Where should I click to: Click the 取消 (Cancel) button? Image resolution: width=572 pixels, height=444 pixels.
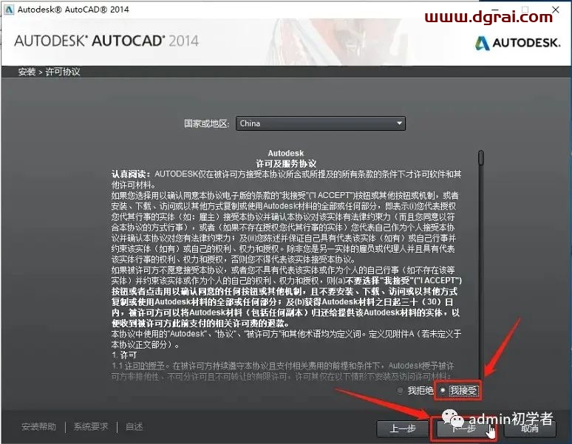[x=530, y=428]
